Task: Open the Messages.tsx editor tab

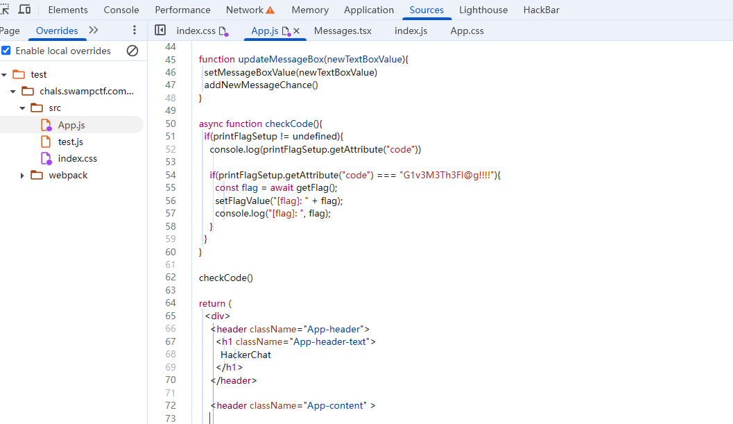Action: coord(343,31)
